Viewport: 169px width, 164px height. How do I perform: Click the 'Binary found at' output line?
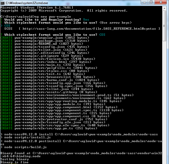pyautogui.click(x=81, y=154)
